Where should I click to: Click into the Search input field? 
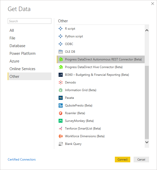tap(30, 21)
